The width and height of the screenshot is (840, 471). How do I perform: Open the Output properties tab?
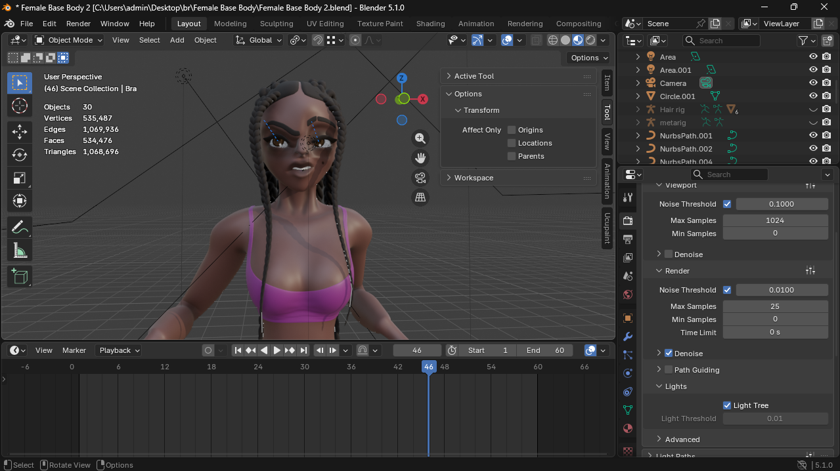click(628, 239)
